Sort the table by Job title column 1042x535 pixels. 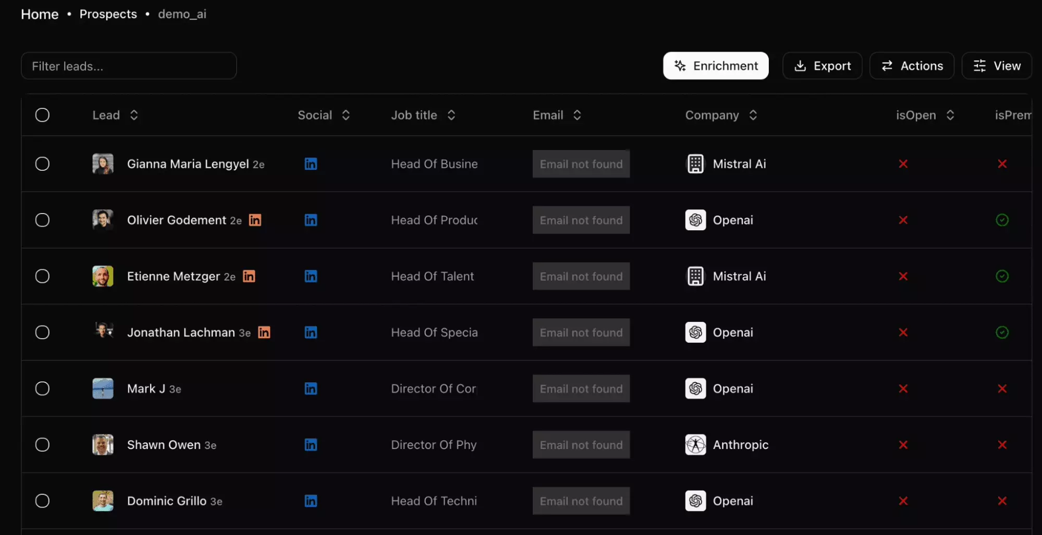(451, 115)
